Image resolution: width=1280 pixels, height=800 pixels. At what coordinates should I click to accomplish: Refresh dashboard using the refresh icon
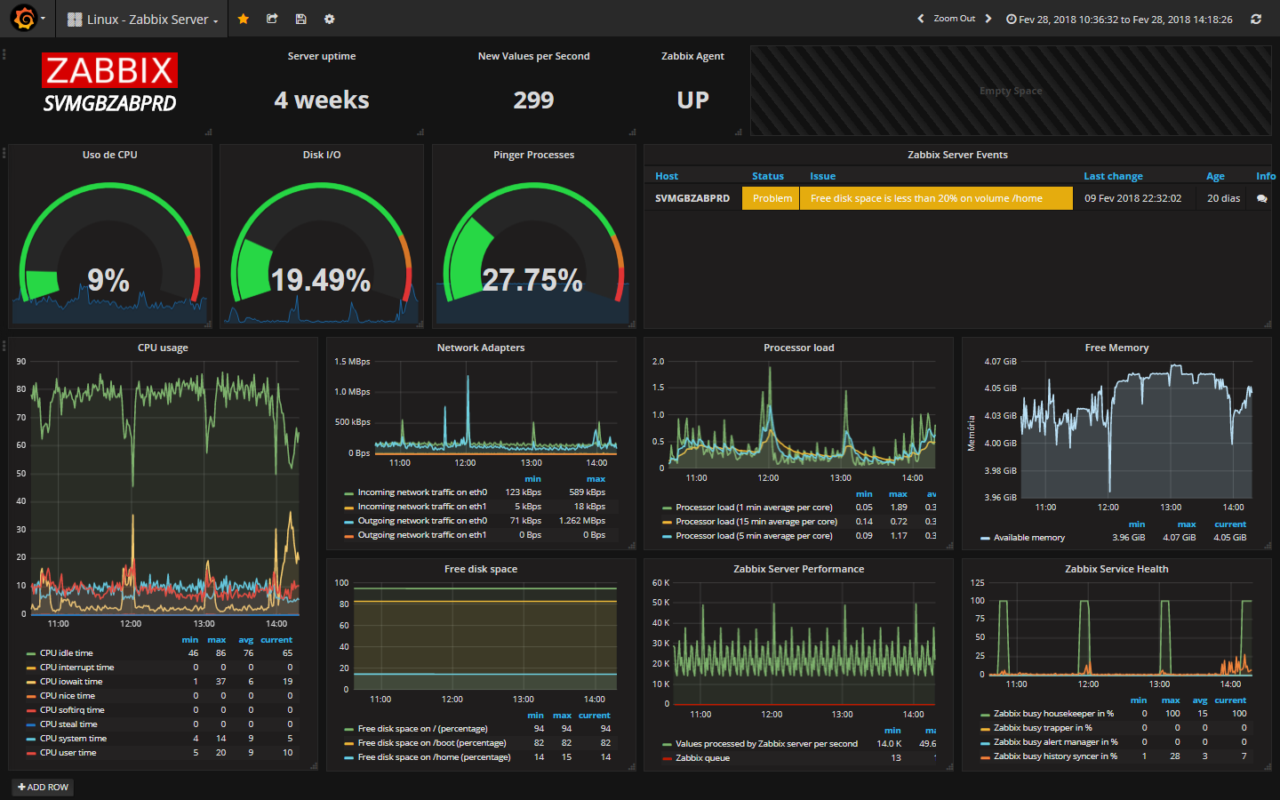point(1256,19)
